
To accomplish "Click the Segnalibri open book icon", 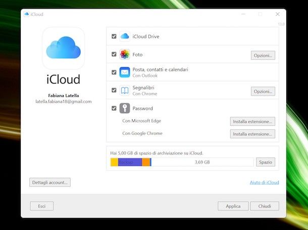I will click(x=125, y=90).
